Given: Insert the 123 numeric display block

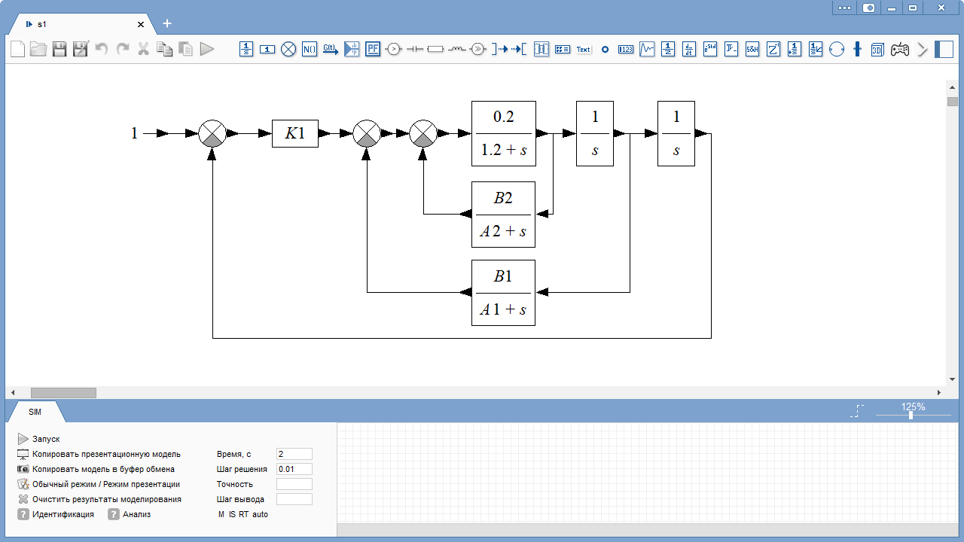Looking at the screenshot, I should coord(626,50).
